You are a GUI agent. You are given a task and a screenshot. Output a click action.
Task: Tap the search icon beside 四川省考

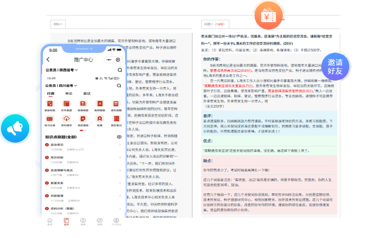pos(119,85)
